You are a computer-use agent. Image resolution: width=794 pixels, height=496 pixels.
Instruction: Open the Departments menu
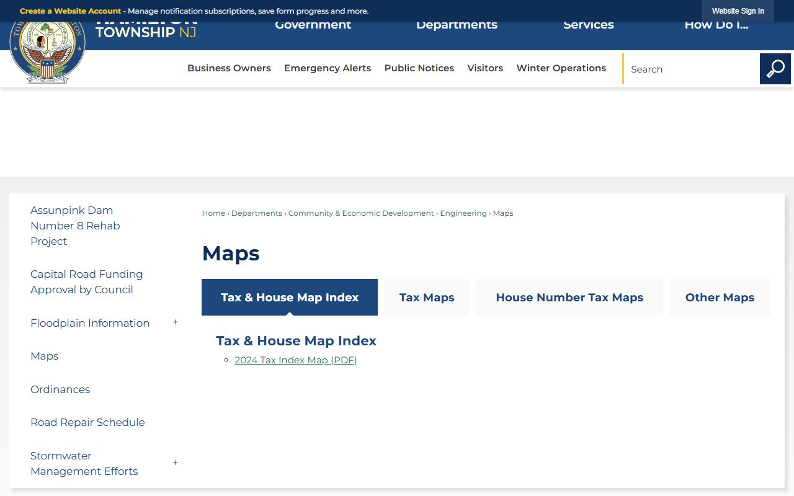click(457, 25)
